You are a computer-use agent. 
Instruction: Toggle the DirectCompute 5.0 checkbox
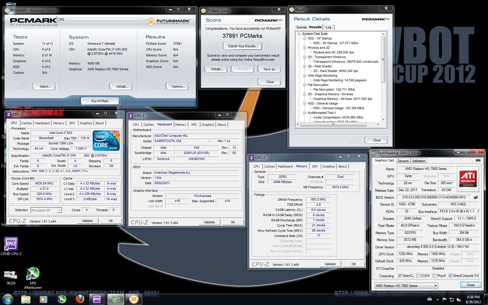[x=450, y=275]
